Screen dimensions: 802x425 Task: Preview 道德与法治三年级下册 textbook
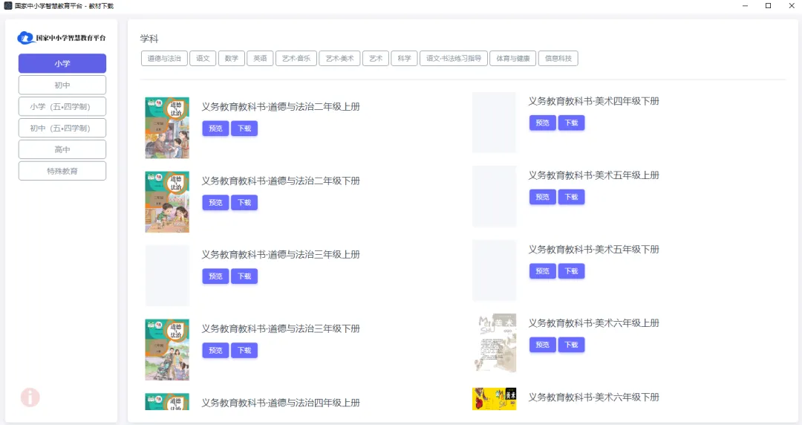(x=215, y=351)
